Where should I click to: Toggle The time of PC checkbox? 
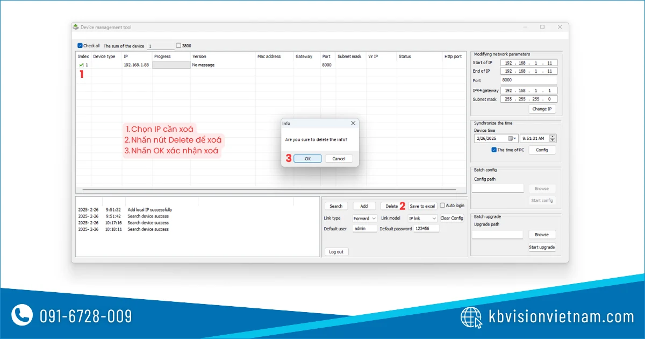tap(494, 150)
